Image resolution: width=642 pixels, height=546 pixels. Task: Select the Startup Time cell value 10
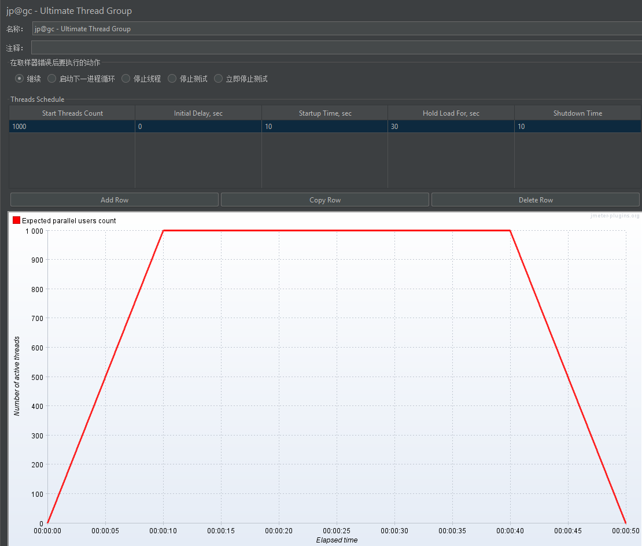tap(324, 127)
